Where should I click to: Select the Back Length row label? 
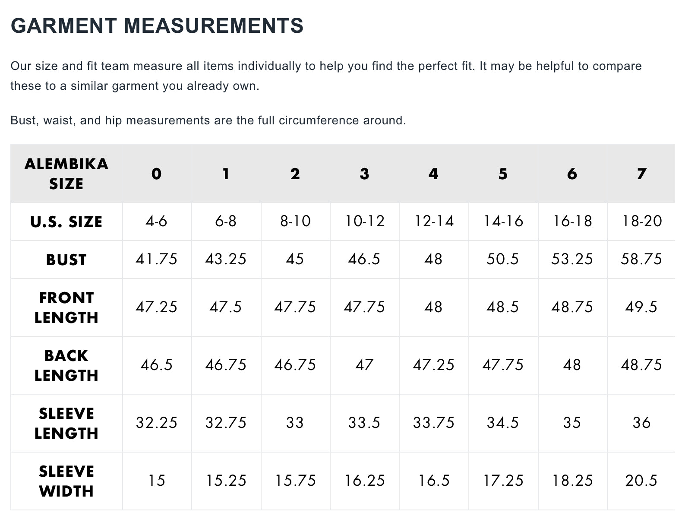tap(66, 365)
